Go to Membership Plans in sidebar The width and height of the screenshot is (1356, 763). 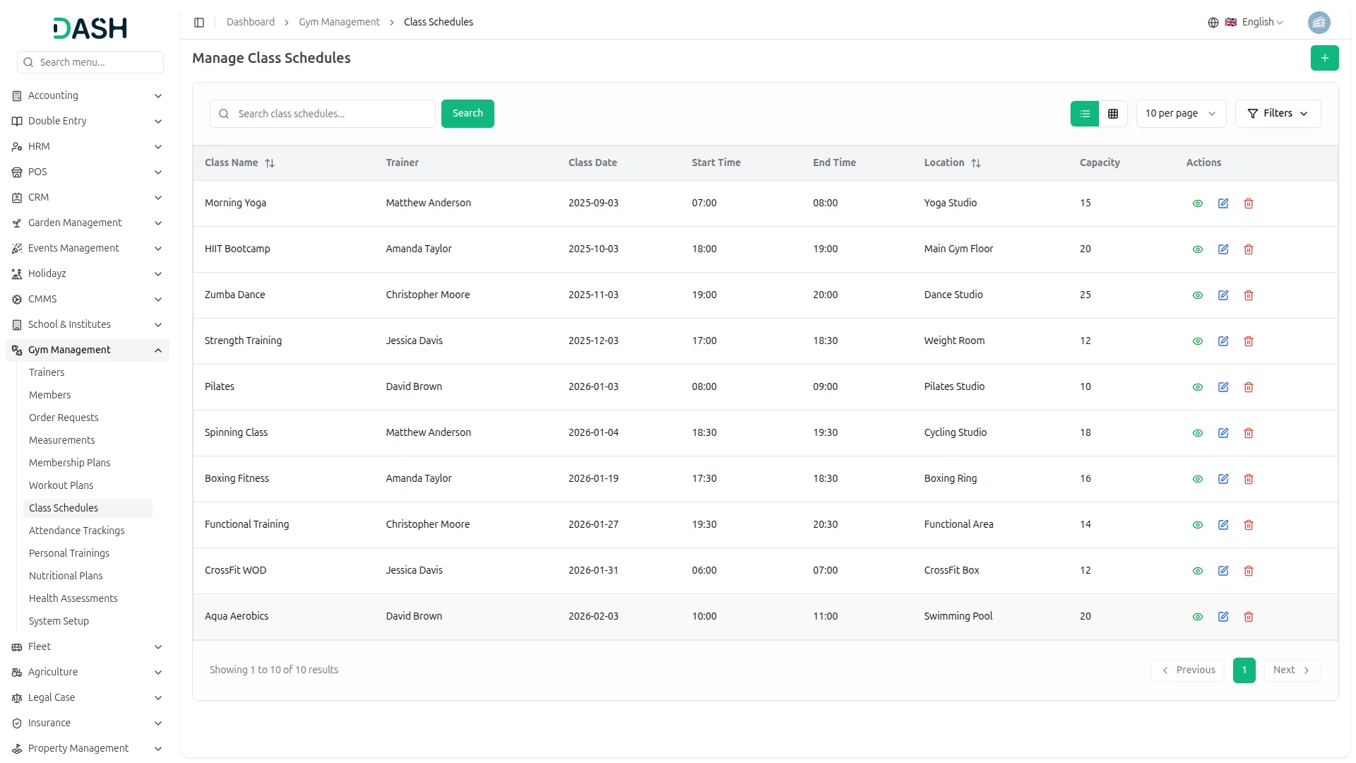[69, 463]
